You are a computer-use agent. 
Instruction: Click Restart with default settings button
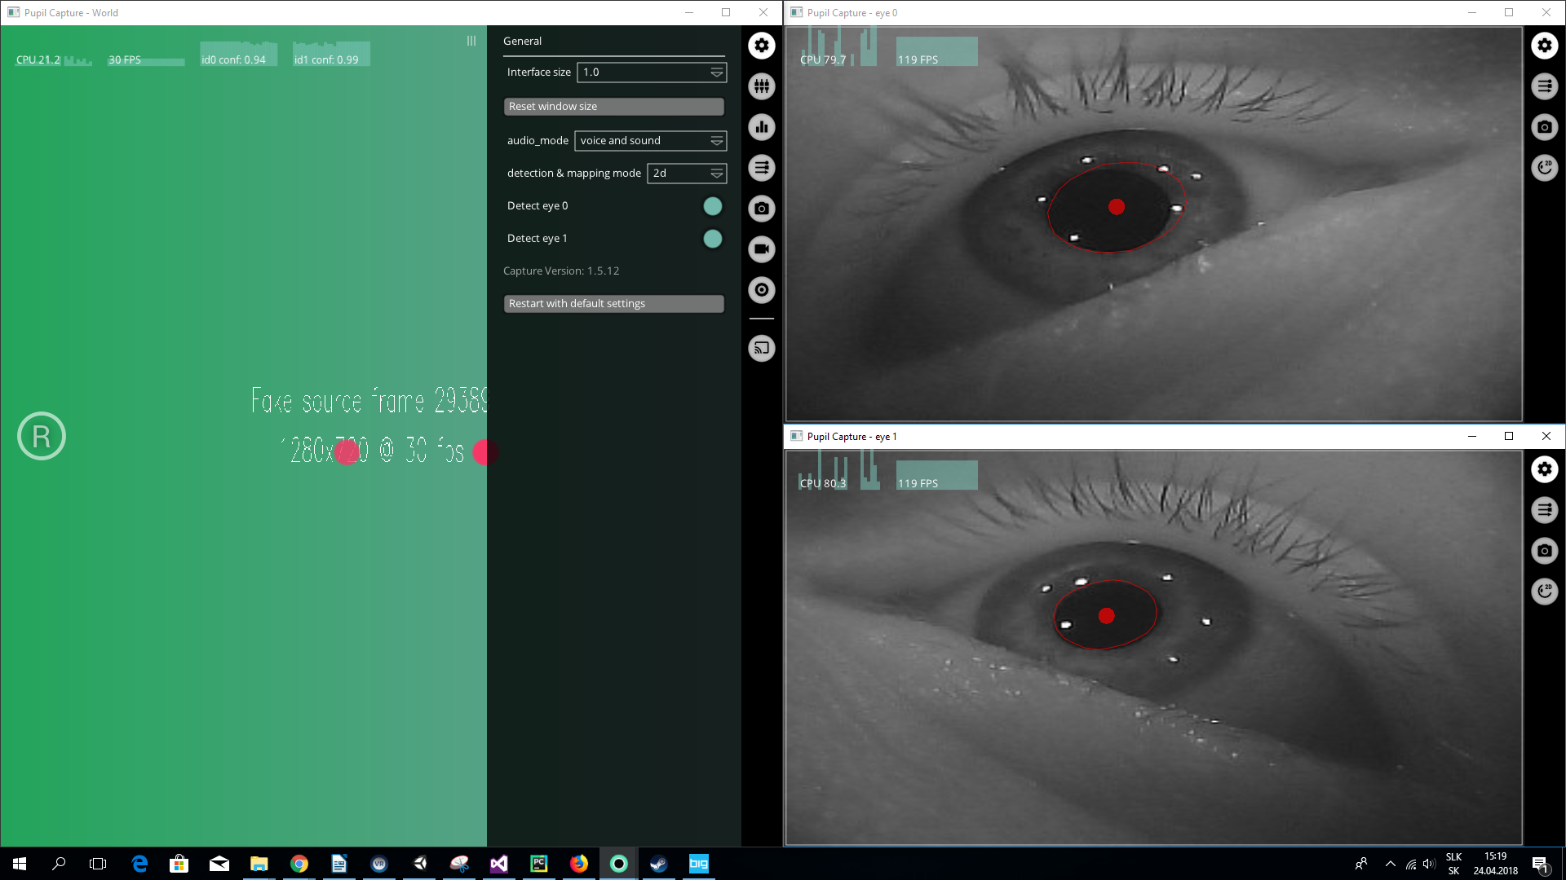pos(613,304)
